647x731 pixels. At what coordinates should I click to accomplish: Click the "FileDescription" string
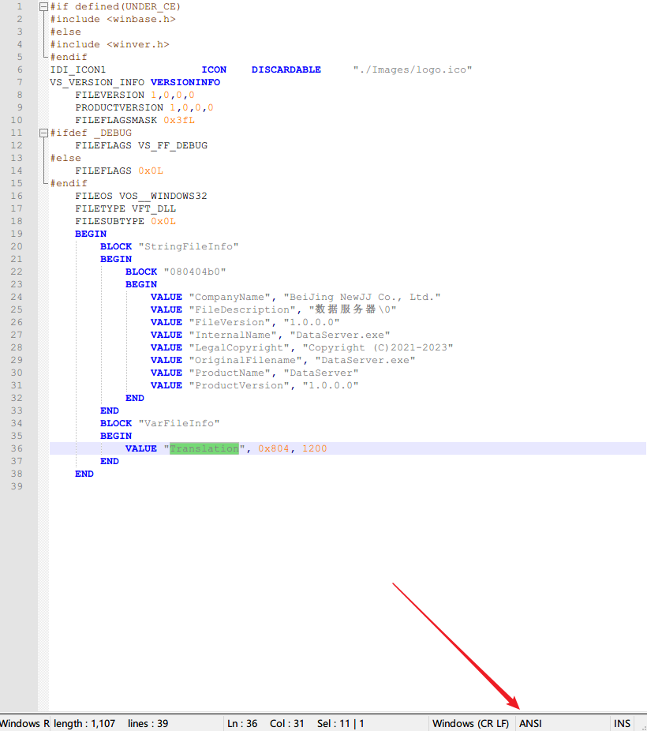pos(241,309)
